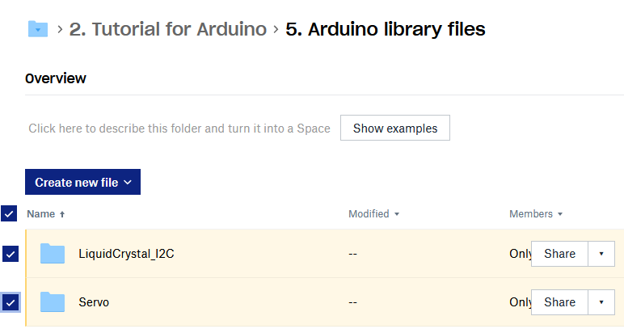Click the Name sort ascending arrow
The width and height of the screenshot is (624, 333).
(62, 214)
